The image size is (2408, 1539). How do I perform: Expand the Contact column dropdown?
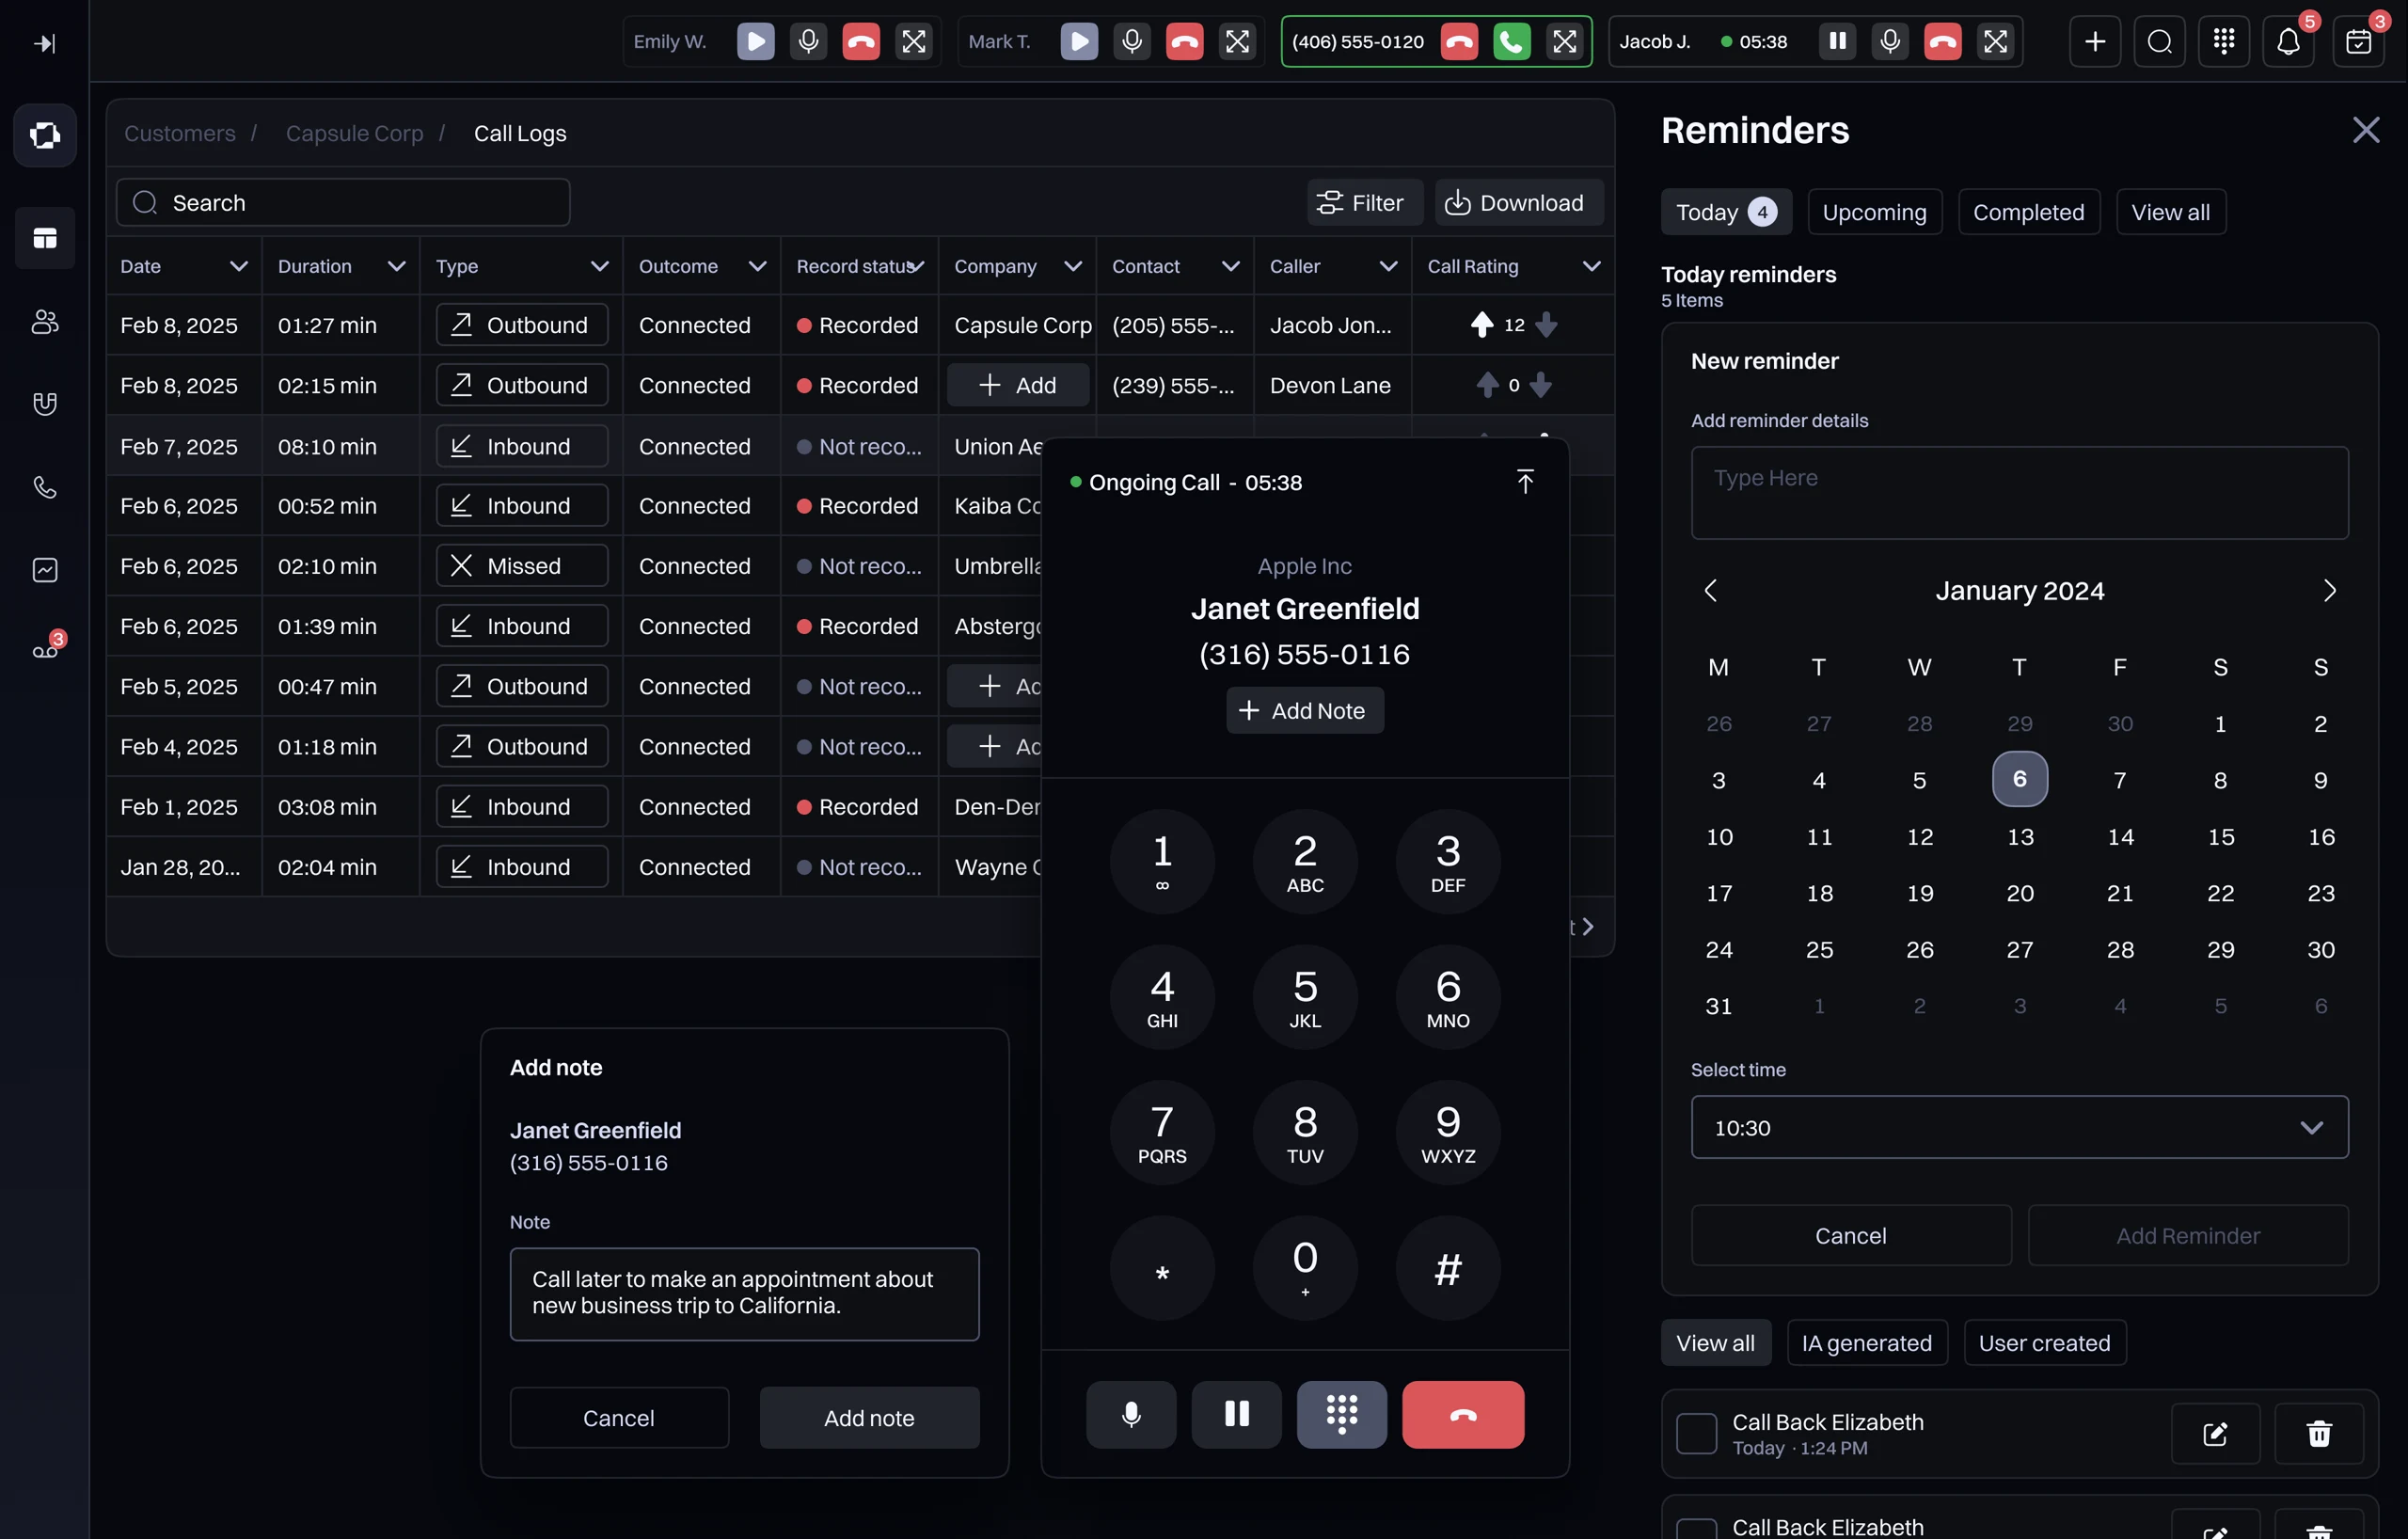tap(1230, 266)
